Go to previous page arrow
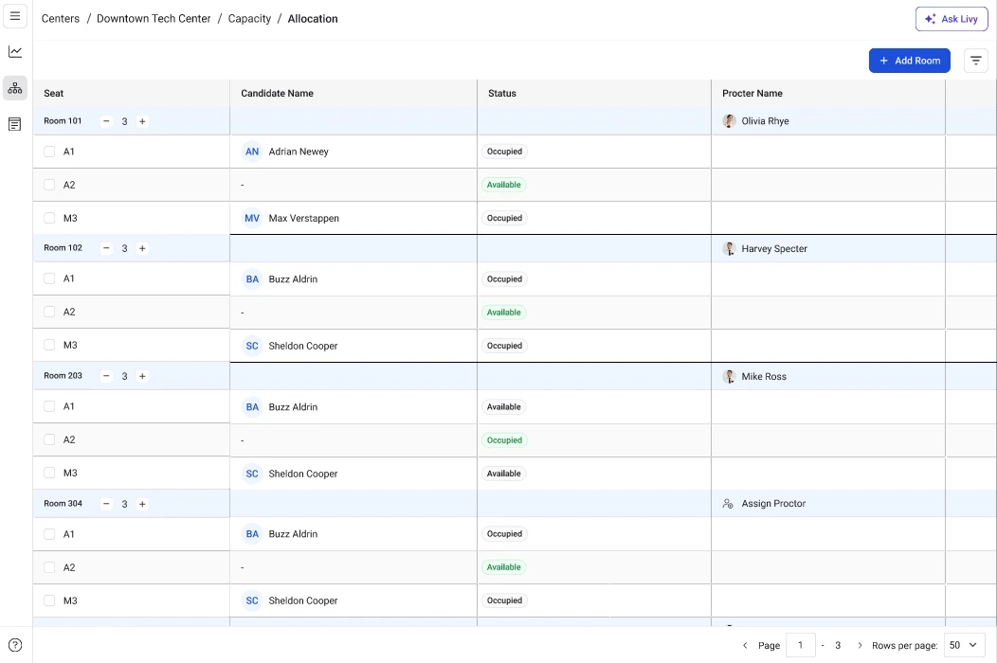The width and height of the screenshot is (997, 663). [745, 645]
